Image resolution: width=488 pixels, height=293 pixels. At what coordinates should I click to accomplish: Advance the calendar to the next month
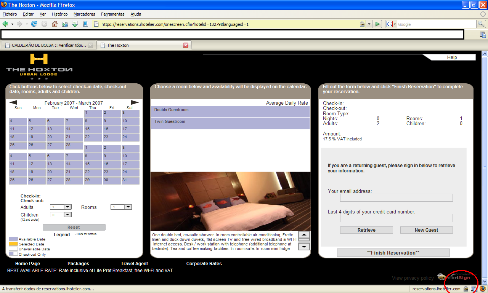(135, 102)
